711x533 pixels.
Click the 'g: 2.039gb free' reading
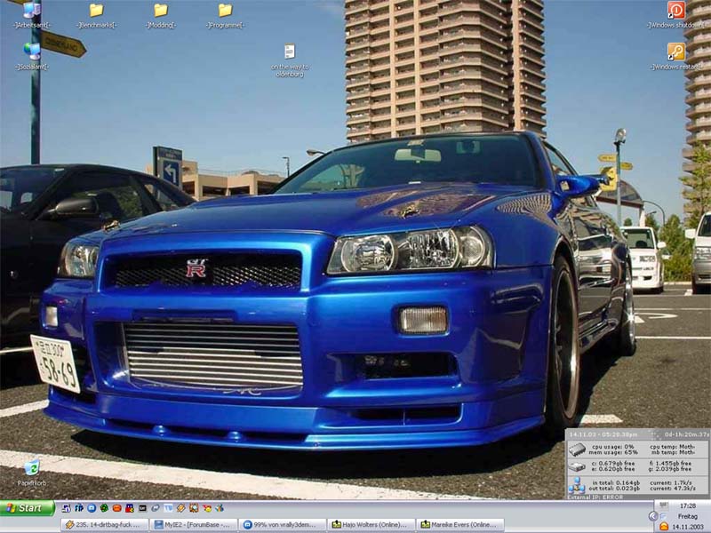pyautogui.click(x=670, y=469)
